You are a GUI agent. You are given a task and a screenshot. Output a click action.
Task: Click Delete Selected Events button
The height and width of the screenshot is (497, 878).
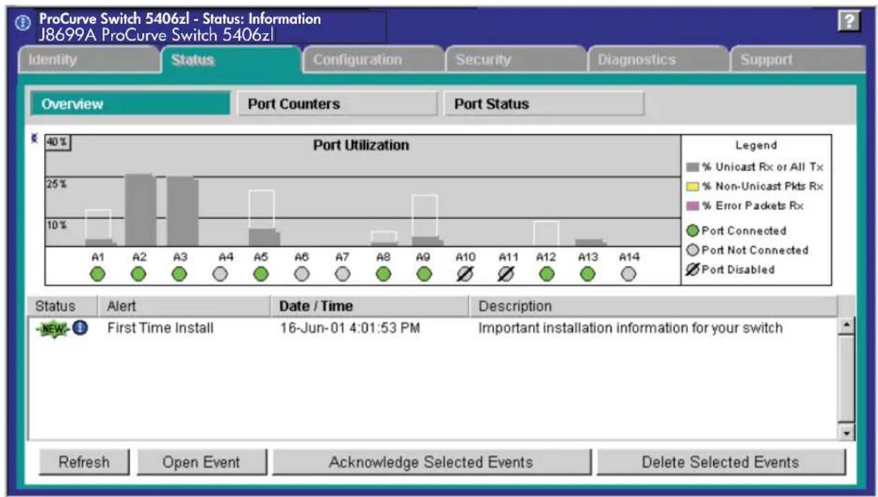(x=720, y=463)
